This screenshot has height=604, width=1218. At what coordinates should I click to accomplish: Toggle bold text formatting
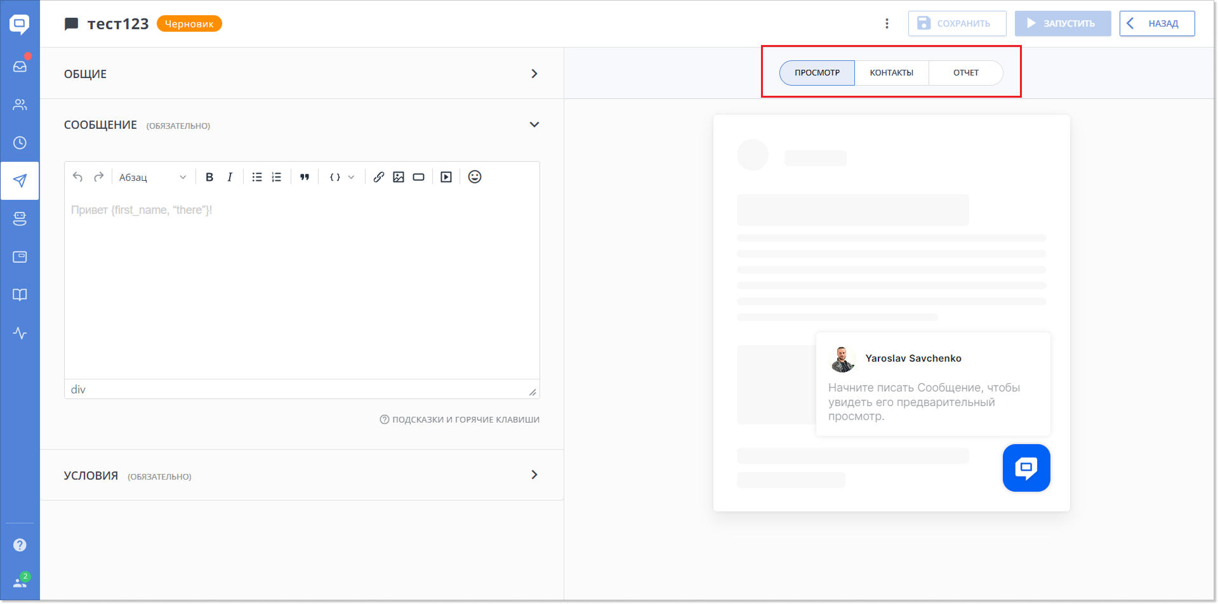pos(209,177)
